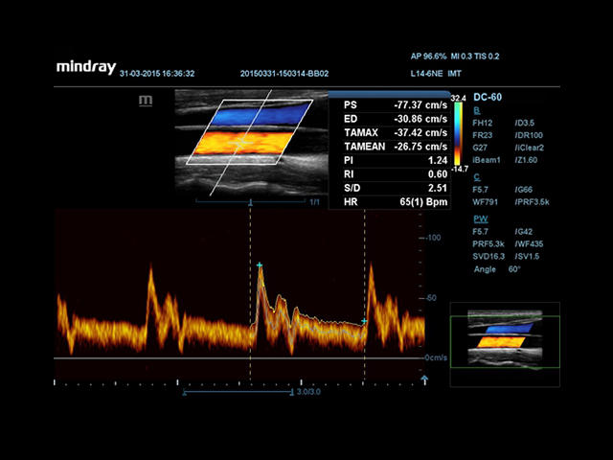Click the PRF5.3k PW parameter
The width and height of the screenshot is (613, 460).
coord(488,244)
